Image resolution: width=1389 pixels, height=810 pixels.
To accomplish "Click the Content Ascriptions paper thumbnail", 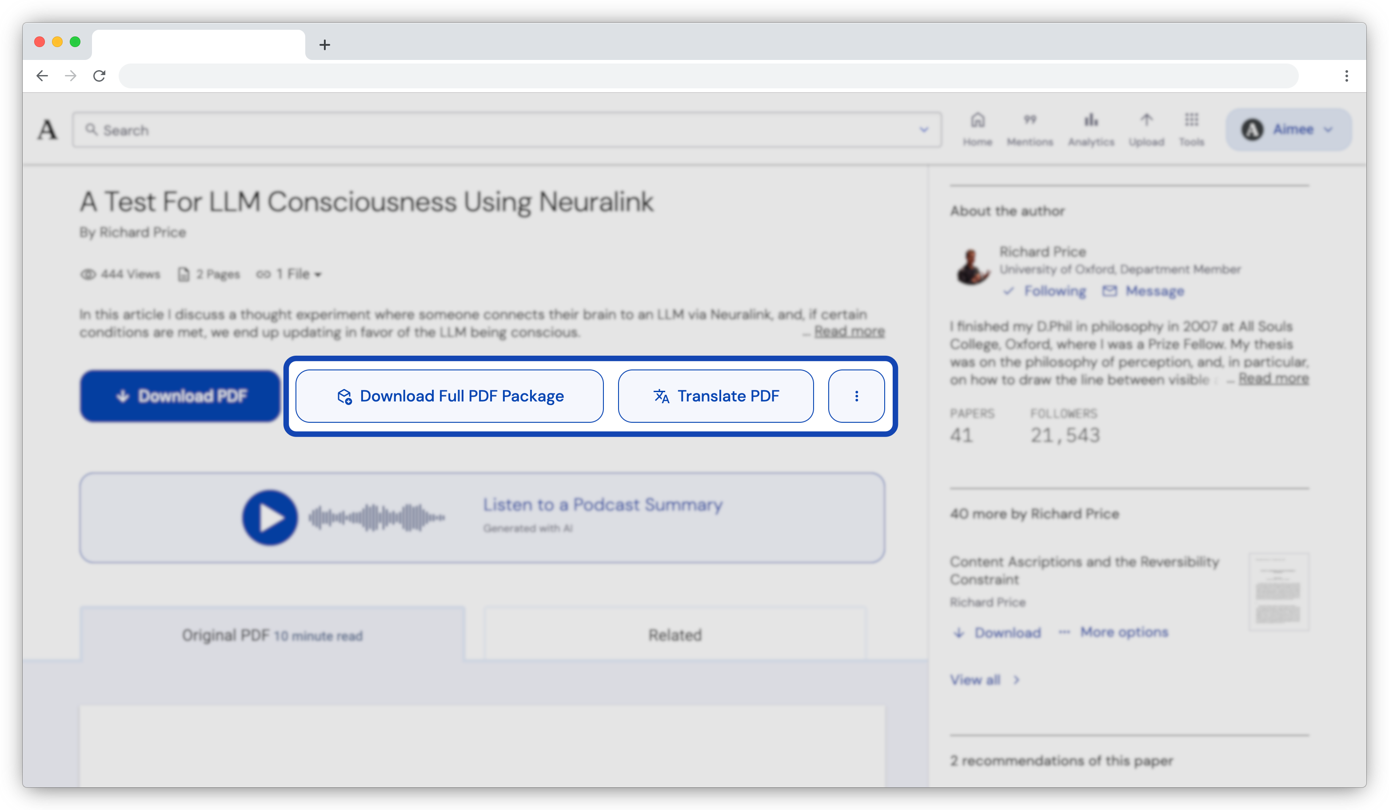I will 1278,591.
